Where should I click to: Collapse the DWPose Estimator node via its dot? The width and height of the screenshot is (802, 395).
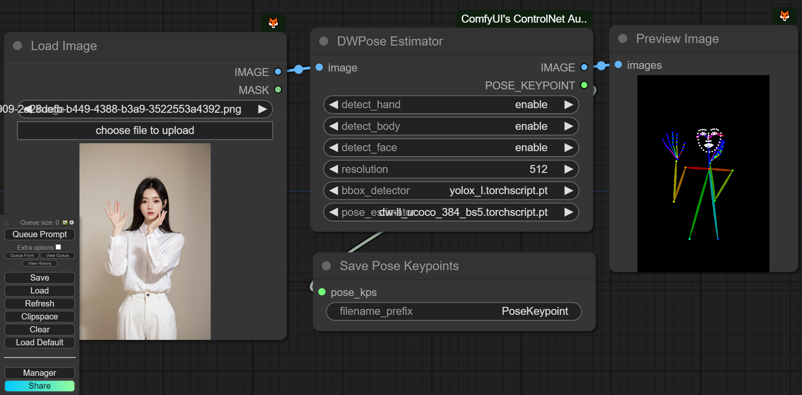[323, 41]
